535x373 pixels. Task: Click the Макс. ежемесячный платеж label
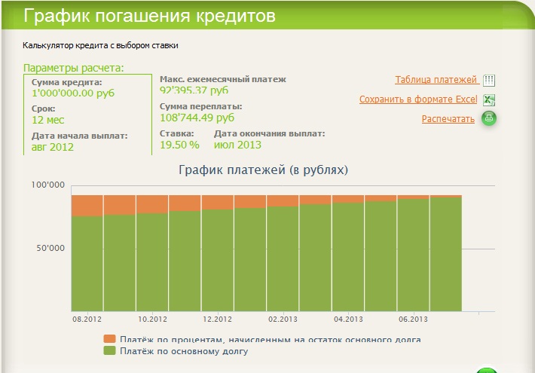223,80
